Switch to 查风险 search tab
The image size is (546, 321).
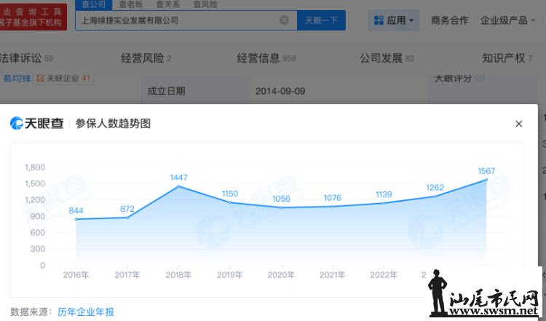205,4
